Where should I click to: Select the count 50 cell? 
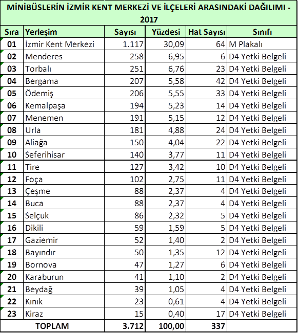(x=125, y=252)
